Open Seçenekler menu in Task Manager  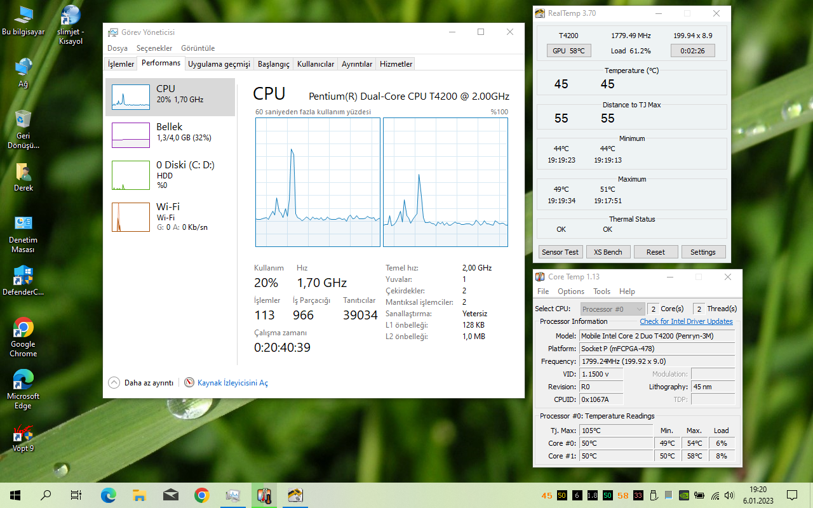pyautogui.click(x=154, y=48)
